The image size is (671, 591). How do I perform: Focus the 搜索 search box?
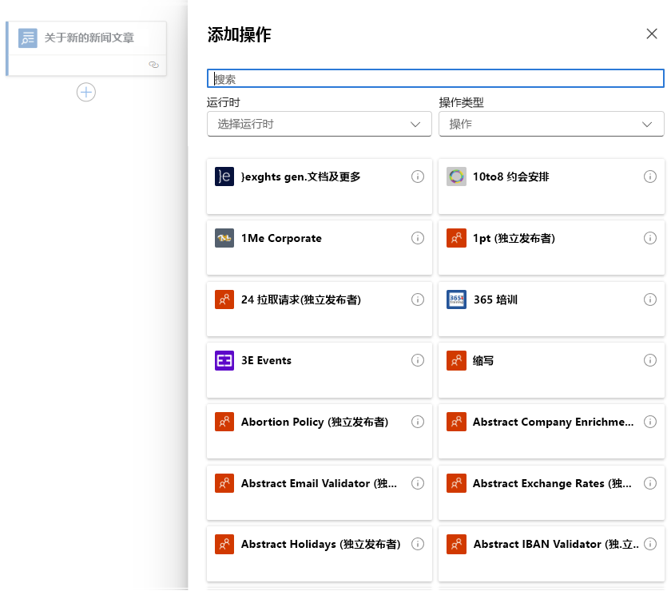[435, 79]
